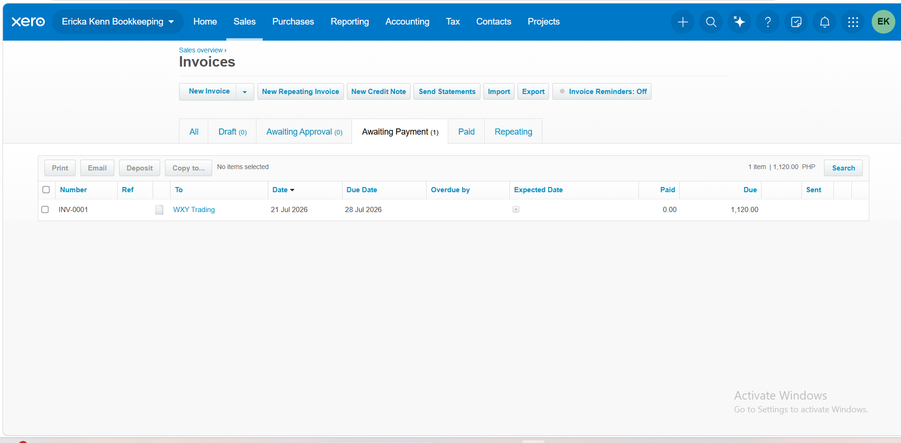Click the expected date plus icon

(516, 209)
